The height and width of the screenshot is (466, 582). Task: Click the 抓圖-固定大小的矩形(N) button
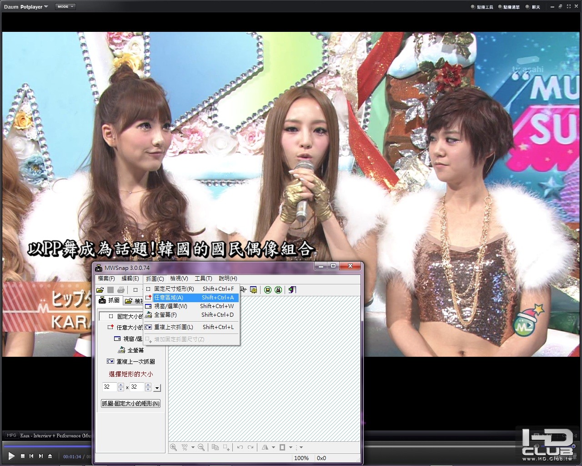pos(130,404)
